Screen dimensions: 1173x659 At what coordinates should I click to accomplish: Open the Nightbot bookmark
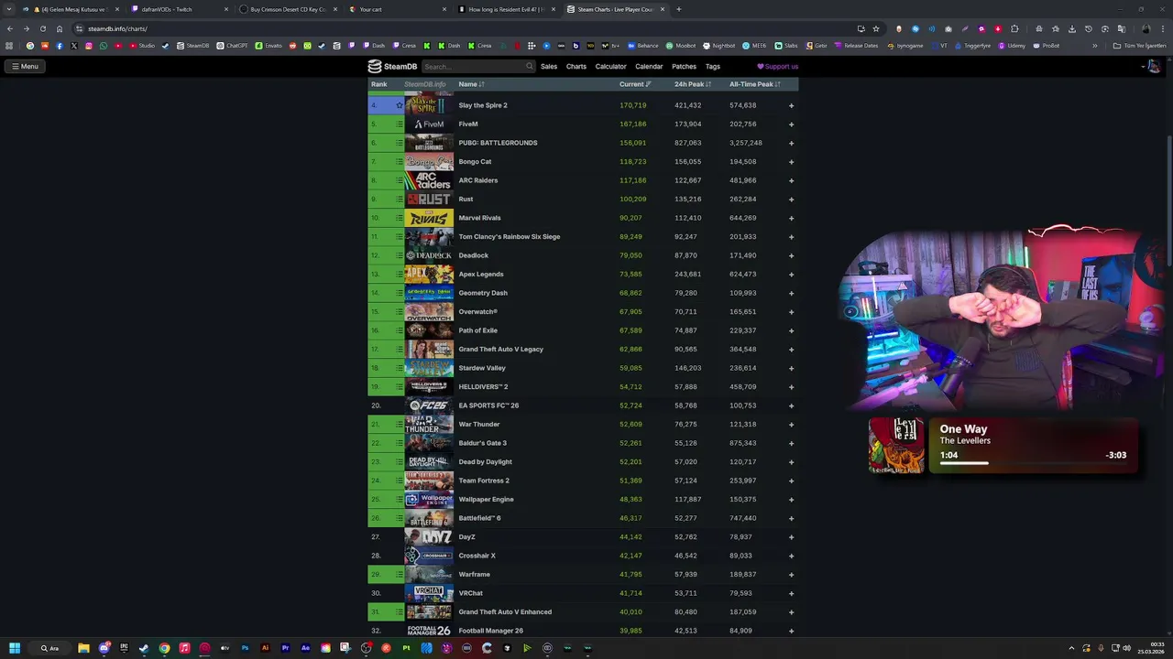click(x=718, y=46)
